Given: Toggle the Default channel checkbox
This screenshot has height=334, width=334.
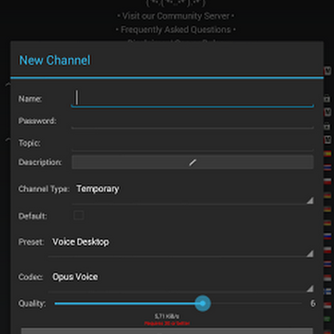Looking at the screenshot, I should point(79,215).
